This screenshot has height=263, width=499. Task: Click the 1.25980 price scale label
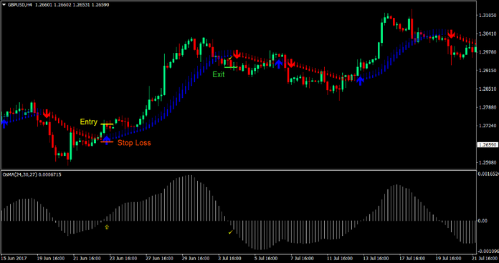(x=488, y=163)
